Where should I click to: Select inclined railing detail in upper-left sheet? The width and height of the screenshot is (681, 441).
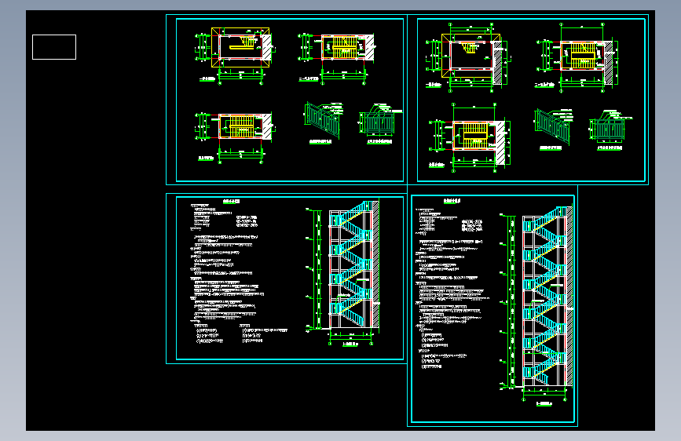324,122
